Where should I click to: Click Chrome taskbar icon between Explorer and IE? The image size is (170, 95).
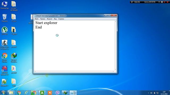coord(19,93)
